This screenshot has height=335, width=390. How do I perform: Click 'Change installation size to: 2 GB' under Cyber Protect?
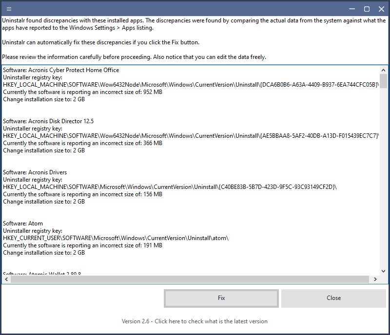click(x=44, y=99)
